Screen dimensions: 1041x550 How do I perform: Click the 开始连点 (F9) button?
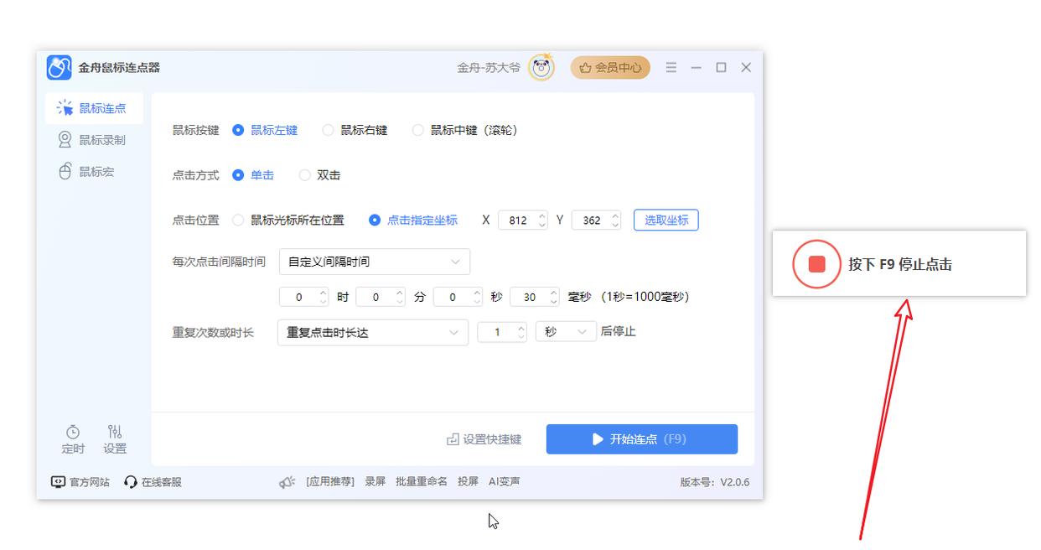[641, 439]
